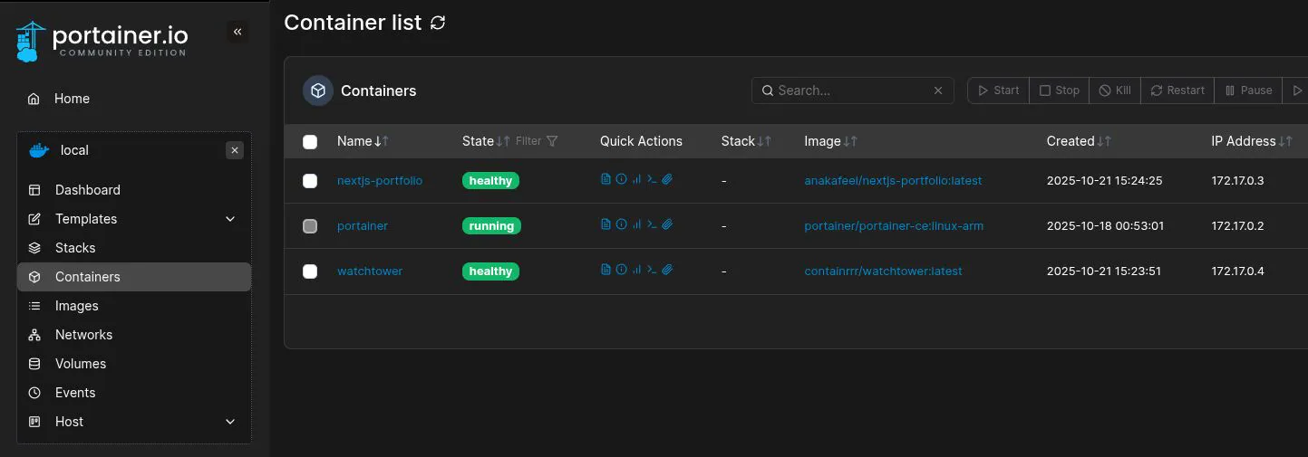1308x457 pixels.
Task: Check the nextjs-portfolio container checkbox
Action: pyautogui.click(x=310, y=181)
